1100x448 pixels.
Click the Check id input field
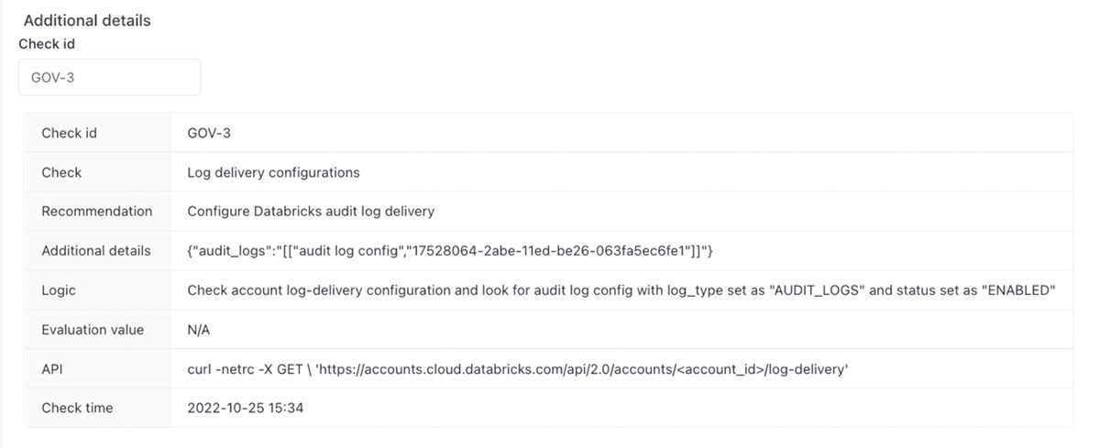109,78
